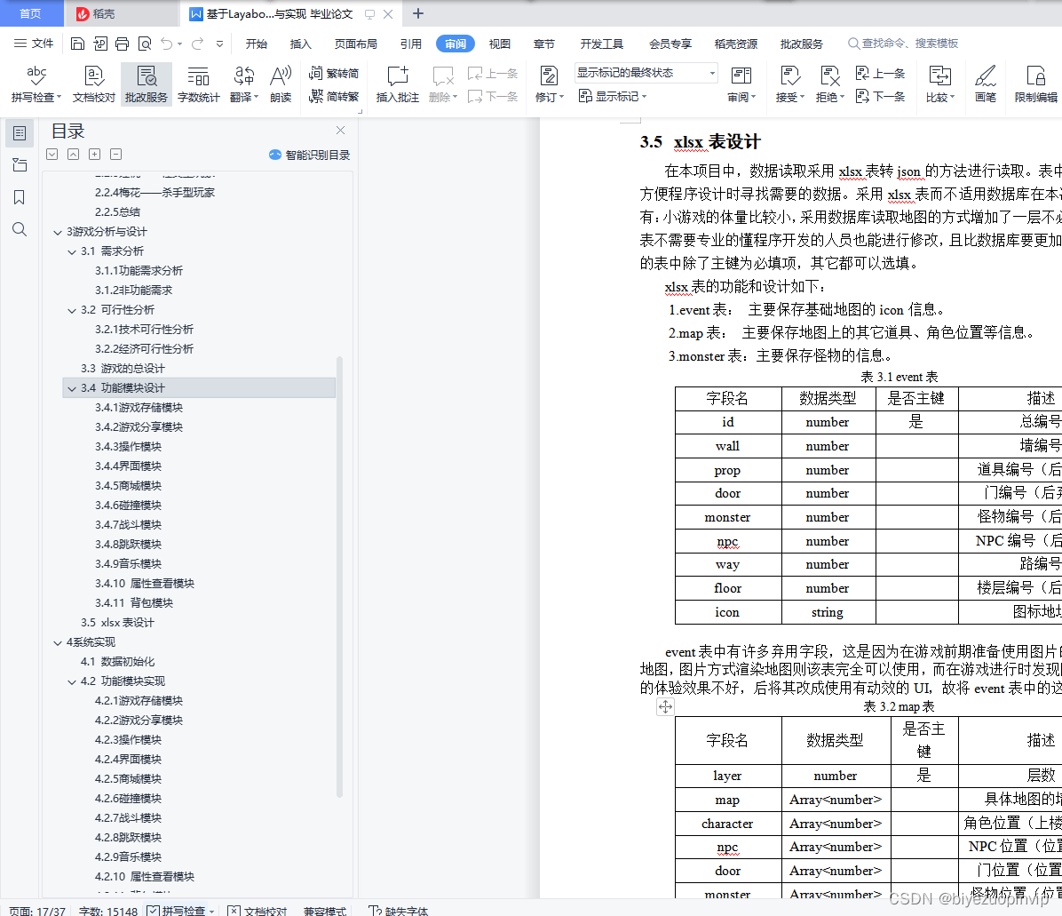Image resolution: width=1062 pixels, height=916 pixels.
Task: Click the search commands field
Action: pos(904,44)
